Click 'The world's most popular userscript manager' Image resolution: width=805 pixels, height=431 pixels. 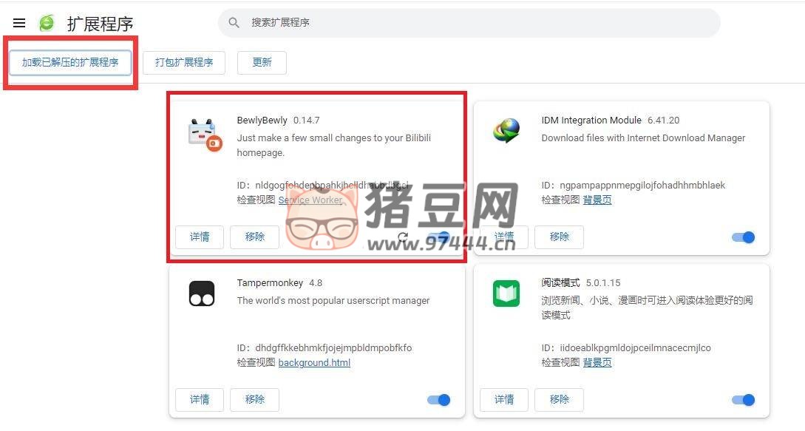(x=333, y=301)
